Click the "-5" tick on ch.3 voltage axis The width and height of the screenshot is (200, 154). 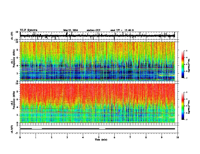(x=17, y=133)
